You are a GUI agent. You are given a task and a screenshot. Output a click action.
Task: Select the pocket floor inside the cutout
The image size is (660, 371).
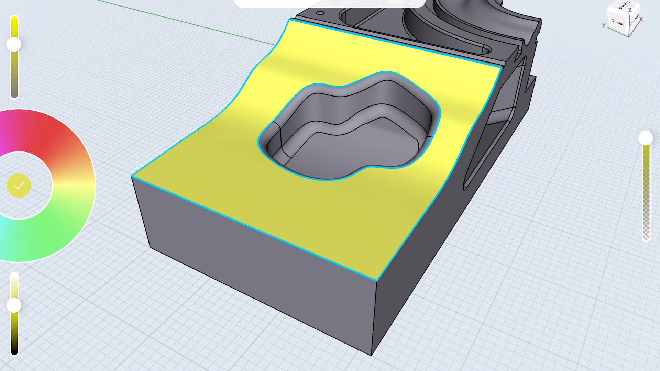(357, 148)
